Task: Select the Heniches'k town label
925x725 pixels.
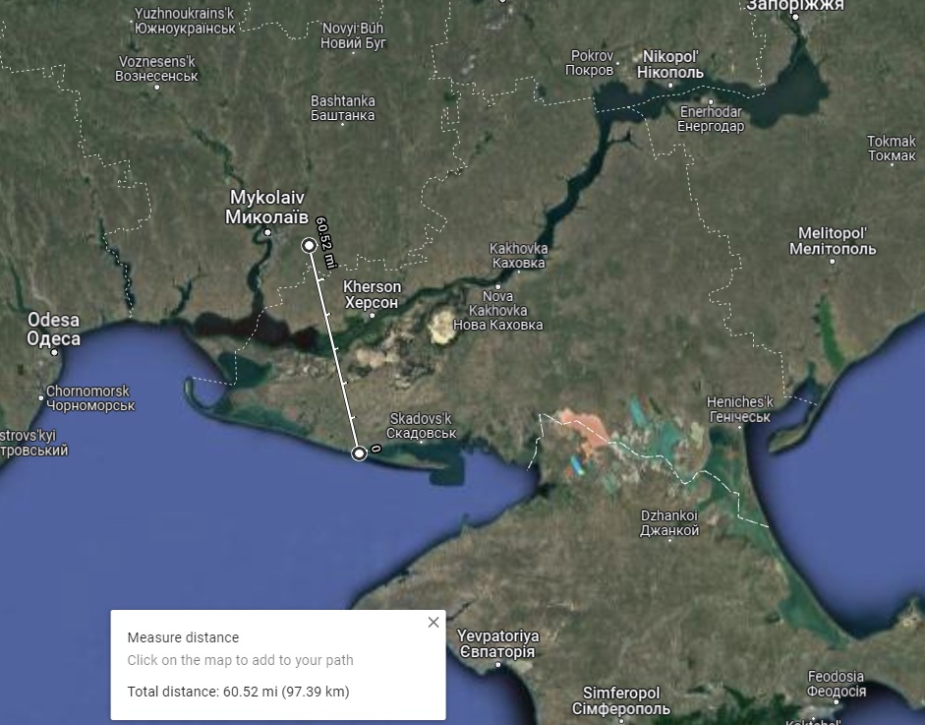Action: click(740, 409)
